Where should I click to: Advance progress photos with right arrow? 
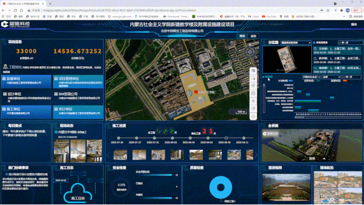coord(256,155)
